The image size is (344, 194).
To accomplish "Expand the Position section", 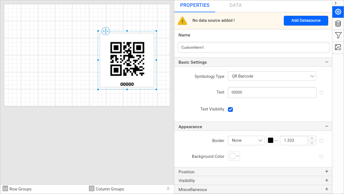I will pyautogui.click(x=327, y=171).
